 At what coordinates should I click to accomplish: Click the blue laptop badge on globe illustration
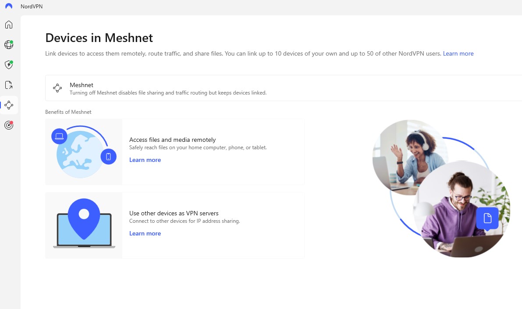point(59,136)
